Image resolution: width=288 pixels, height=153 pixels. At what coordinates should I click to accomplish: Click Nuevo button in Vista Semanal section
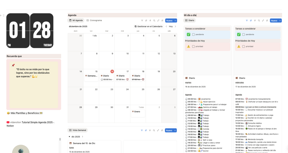point(169,130)
